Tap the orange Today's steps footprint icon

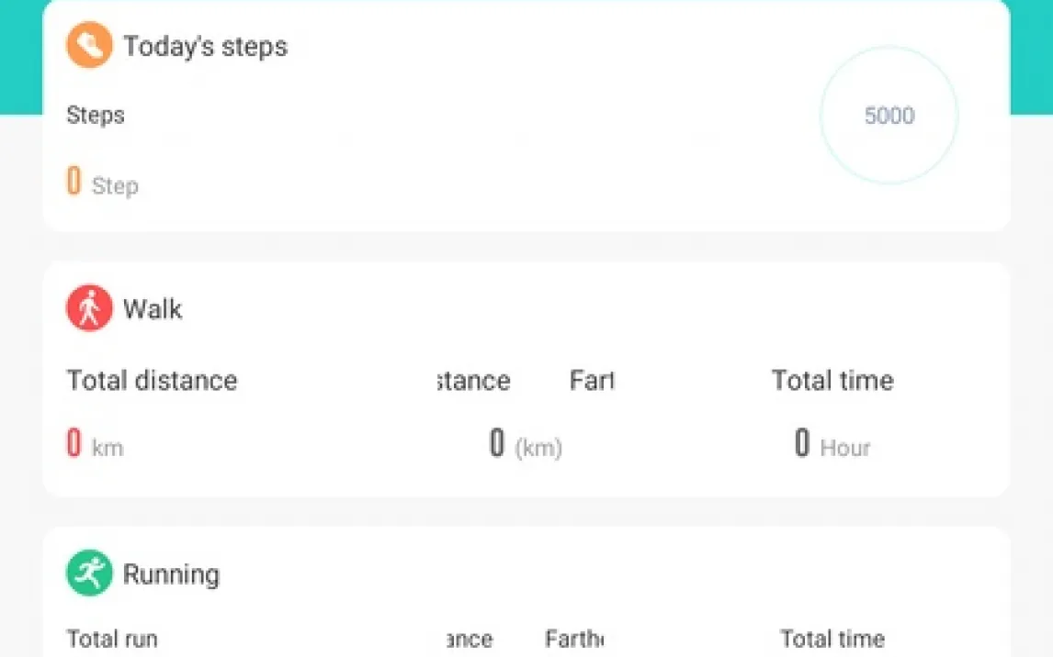89,46
